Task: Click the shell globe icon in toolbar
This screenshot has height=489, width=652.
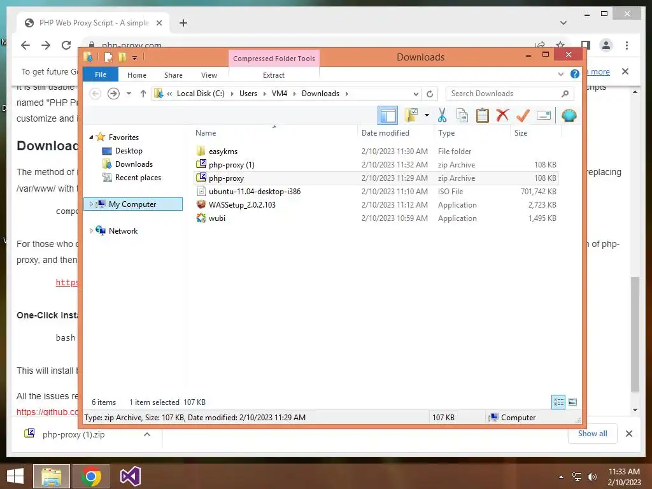Action: click(x=569, y=115)
